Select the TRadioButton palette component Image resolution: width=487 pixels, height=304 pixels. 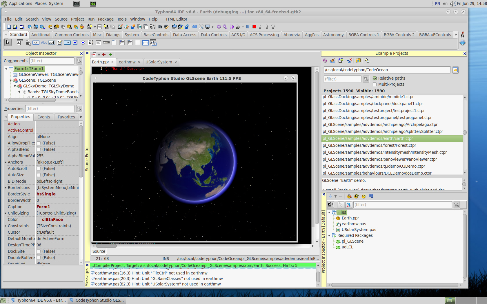pyautogui.click(x=83, y=43)
